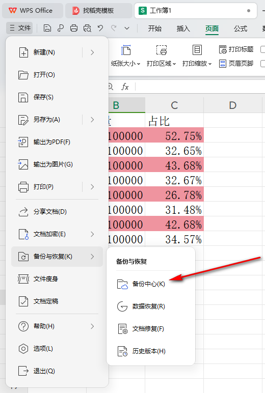Click the print preview icon in toolbar
Image resolution: width=265 pixels, height=393 pixels.
click(87, 28)
